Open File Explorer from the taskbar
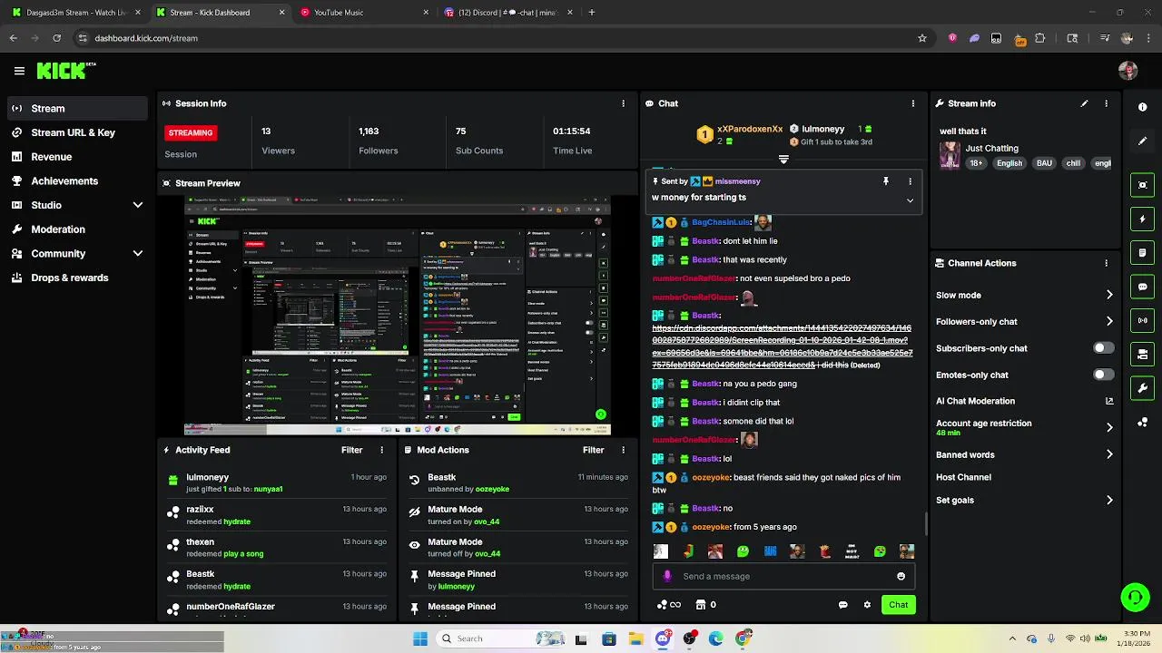This screenshot has width=1162, height=653. pos(636,638)
